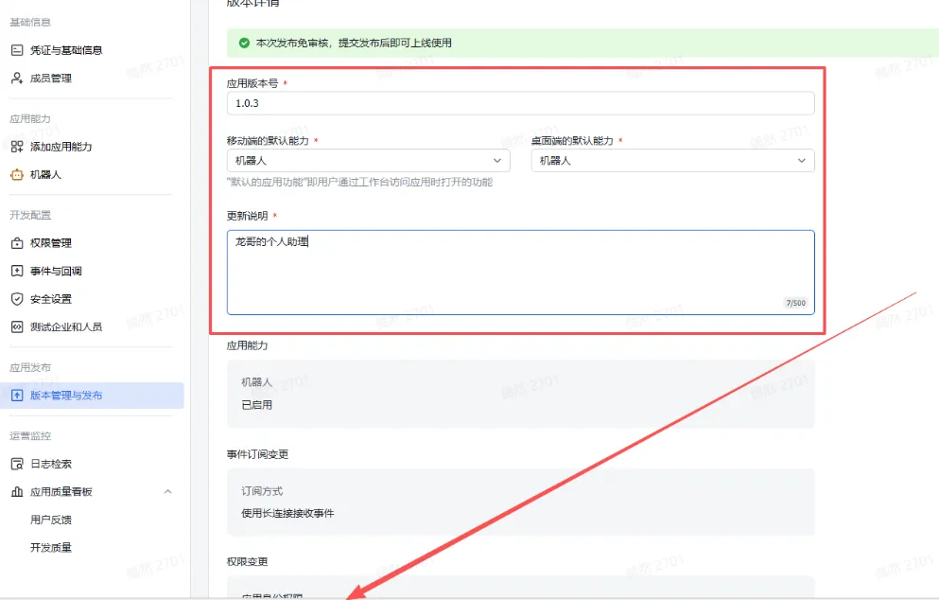
Task: Click the 本次发布免审核 notice text
Action: (354, 43)
